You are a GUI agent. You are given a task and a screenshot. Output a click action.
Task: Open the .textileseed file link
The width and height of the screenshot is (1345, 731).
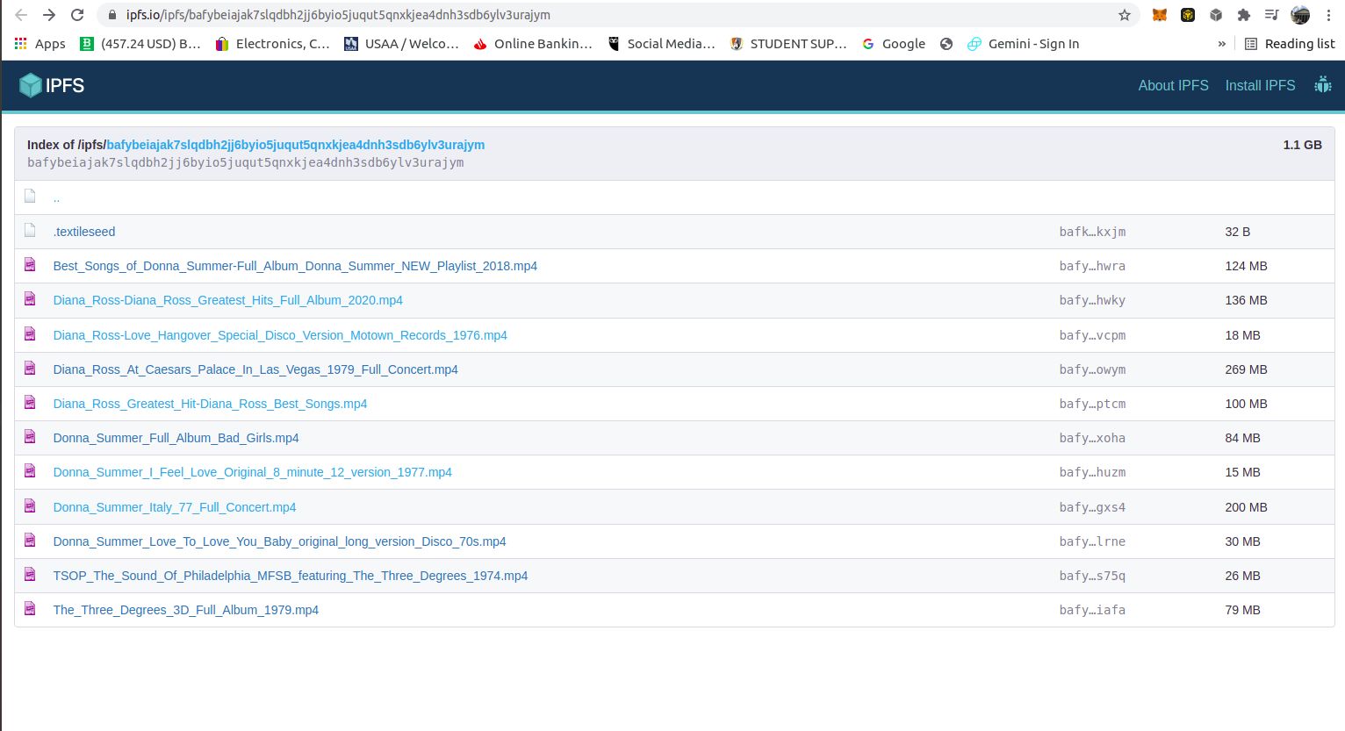pyautogui.click(x=84, y=232)
